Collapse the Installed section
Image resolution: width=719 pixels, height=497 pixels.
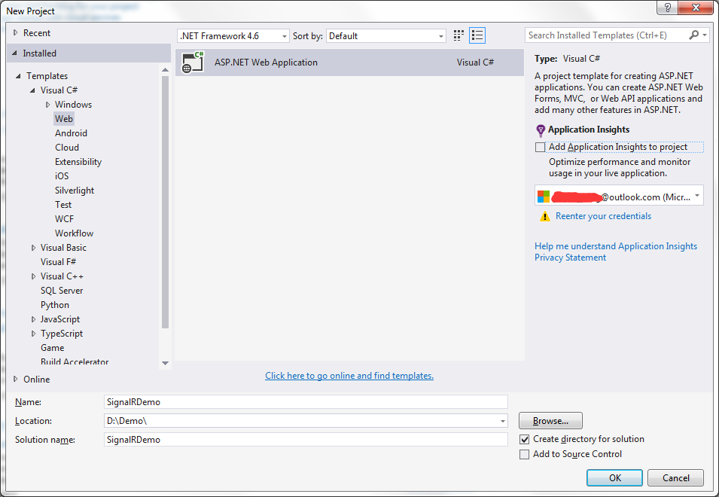14,53
